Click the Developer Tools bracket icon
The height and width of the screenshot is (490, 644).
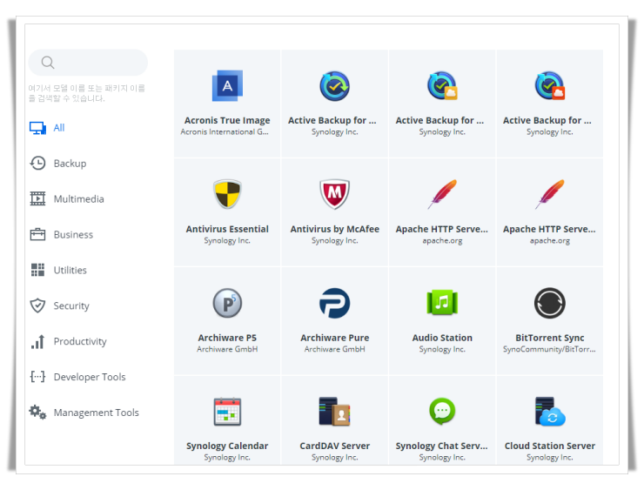click(37, 376)
